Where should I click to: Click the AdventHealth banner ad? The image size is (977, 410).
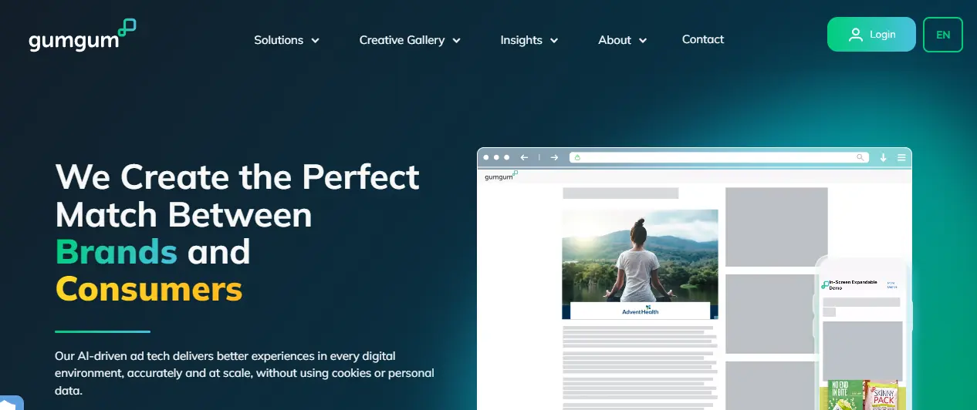(x=640, y=311)
